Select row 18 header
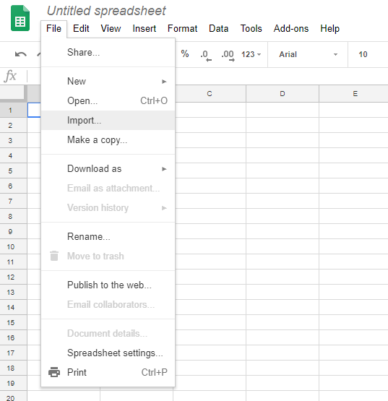This screenshot has width=388, height=401. click(13, 368)
